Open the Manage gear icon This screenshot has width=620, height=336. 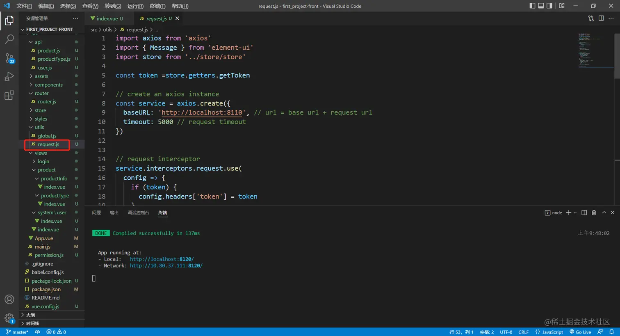[9, 318]
